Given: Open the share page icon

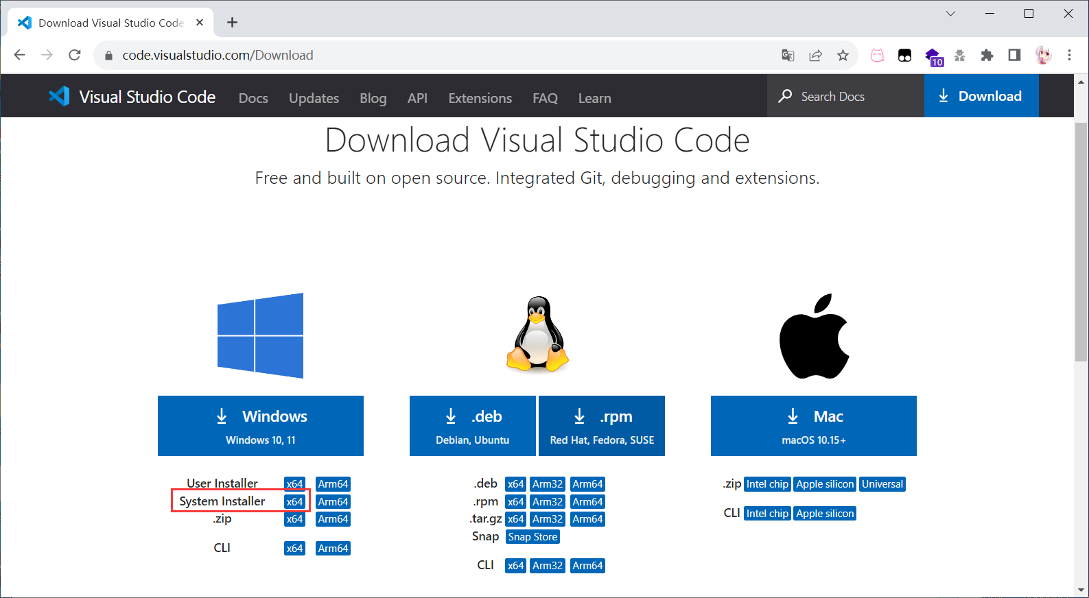Looking at the screenshot, I should pyautogui.click(x=815, y=56).
